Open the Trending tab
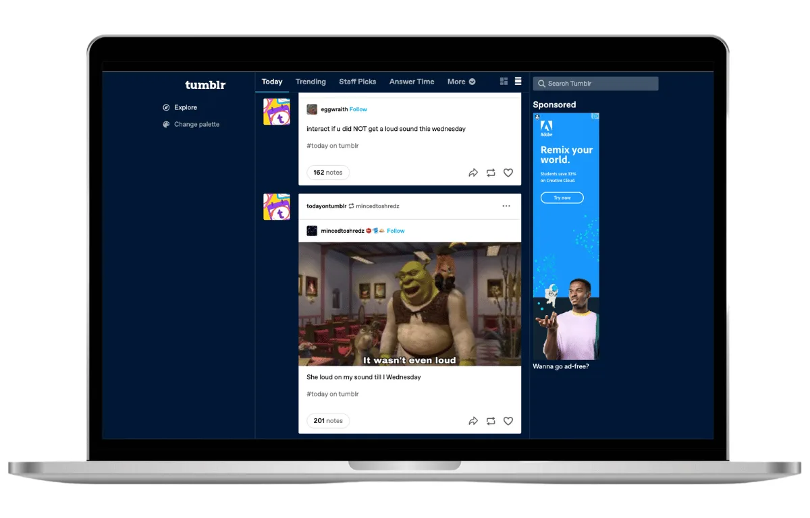The image size is (810, 518). 310,82
